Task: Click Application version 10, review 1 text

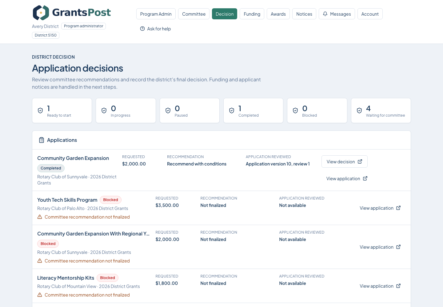Action: (278, 164)
